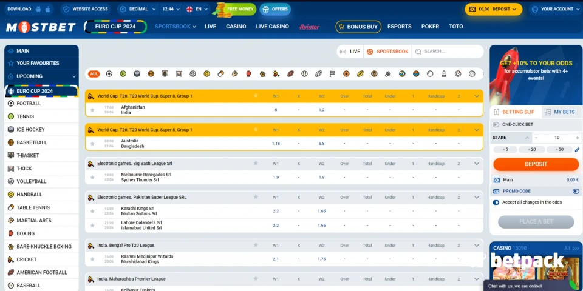Click the Android download icon
The image size is (583, 291).
(39, 9)
